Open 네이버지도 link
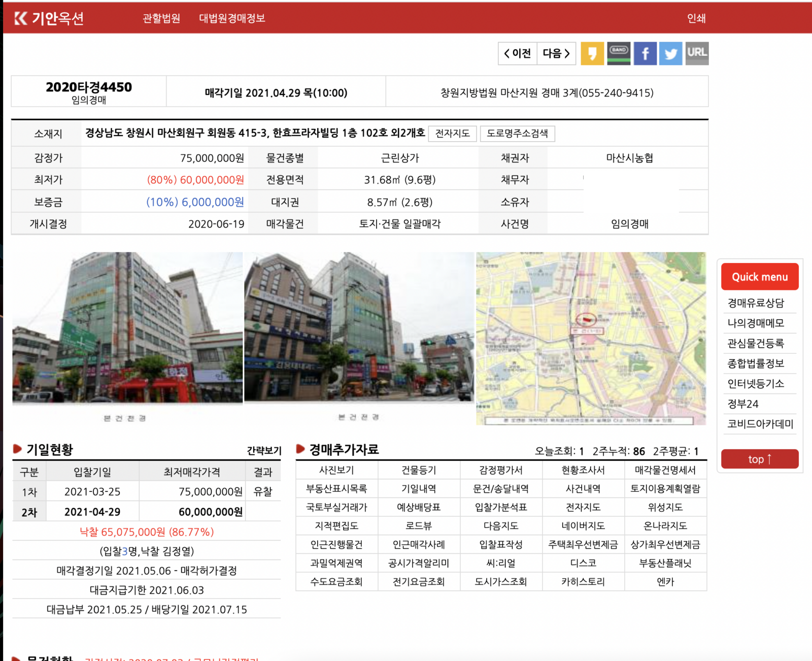 tap(583, 525)
